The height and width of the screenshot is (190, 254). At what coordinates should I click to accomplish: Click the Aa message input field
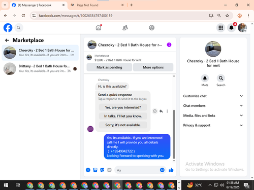pyautogui.click(x=138, y=170)
